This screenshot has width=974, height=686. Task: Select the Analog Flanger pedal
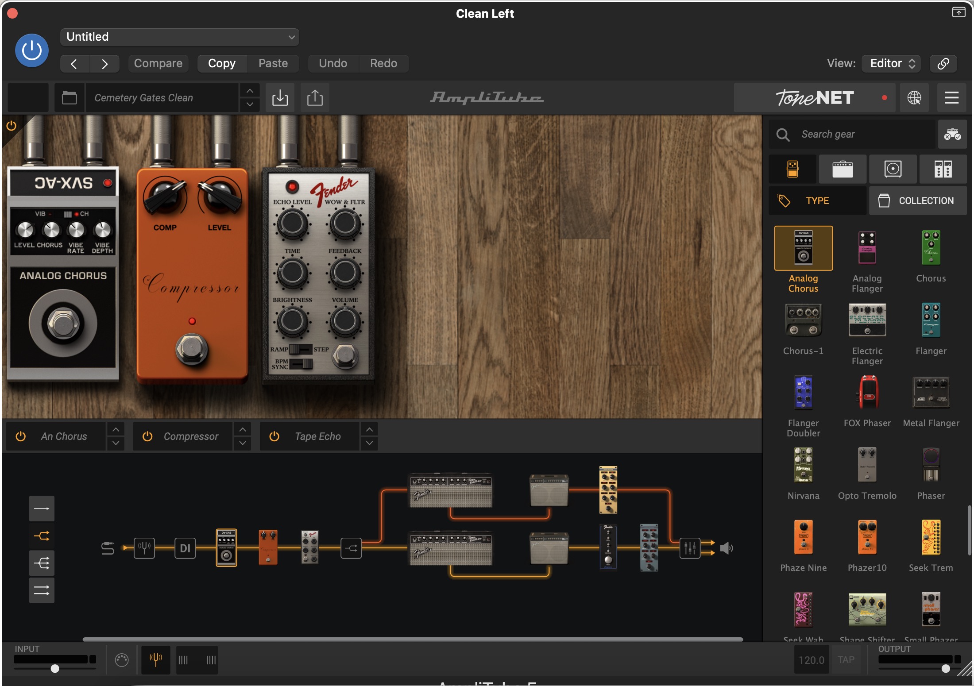[x=867, y=248]
